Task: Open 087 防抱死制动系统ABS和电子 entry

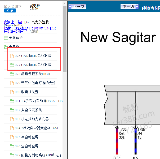Action: coord(38,155)
